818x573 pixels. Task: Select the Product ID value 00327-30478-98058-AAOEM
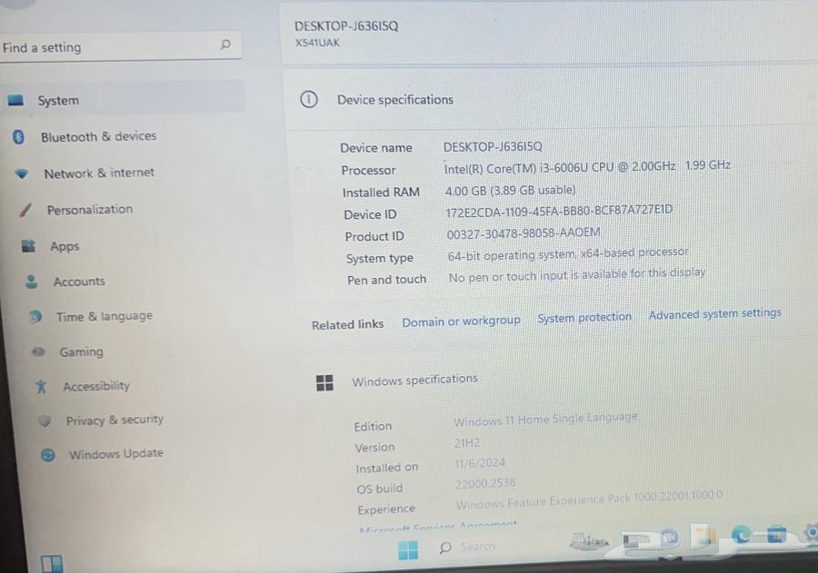(524, 233)
